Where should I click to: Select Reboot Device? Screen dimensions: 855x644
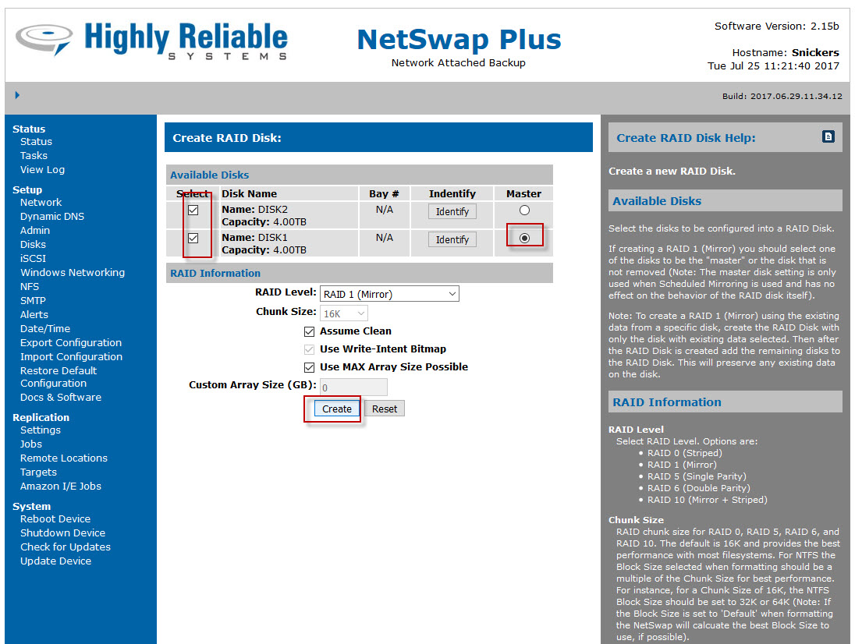(55, 519)
